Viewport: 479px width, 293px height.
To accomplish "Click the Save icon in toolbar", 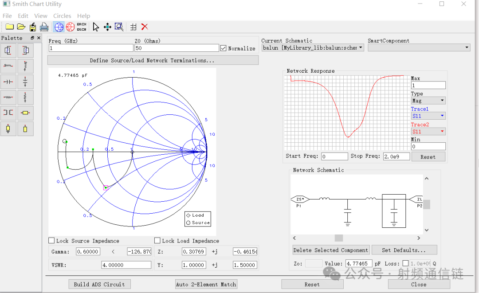I will point(33,27).
